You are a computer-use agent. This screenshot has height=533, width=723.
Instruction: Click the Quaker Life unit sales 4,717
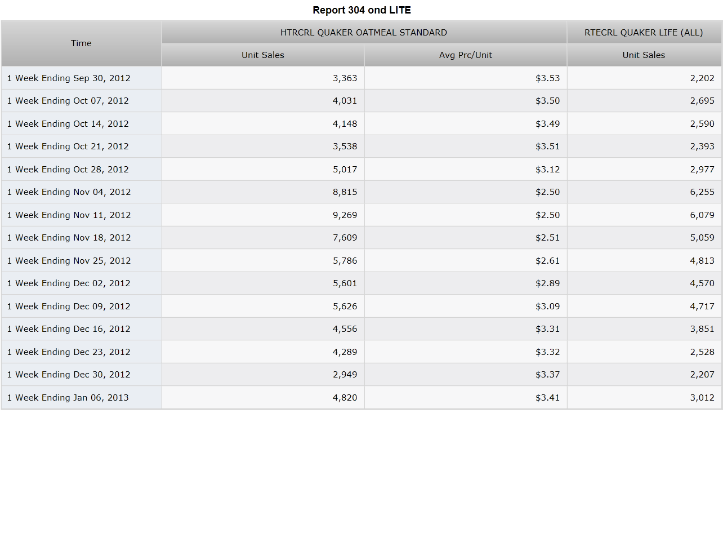[702, 307]
